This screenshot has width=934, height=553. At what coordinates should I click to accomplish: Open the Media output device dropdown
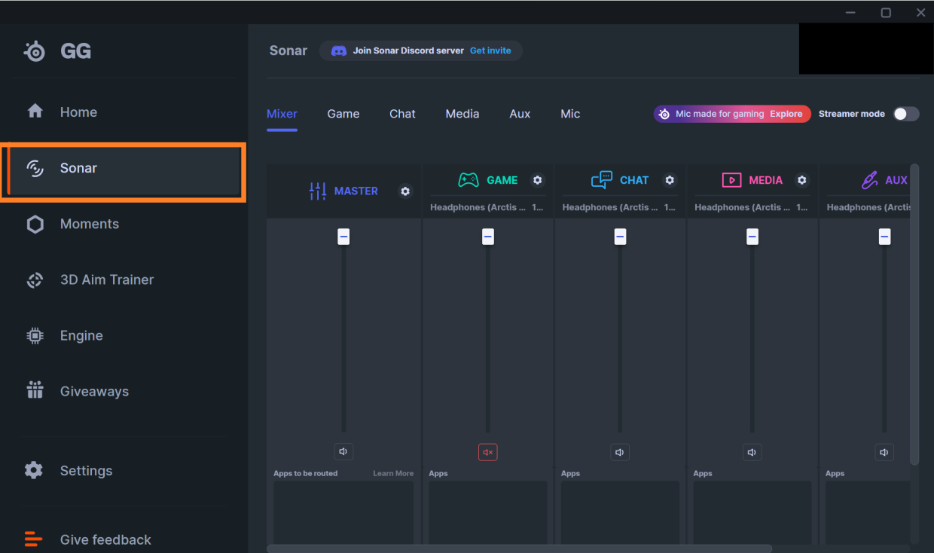752,207
